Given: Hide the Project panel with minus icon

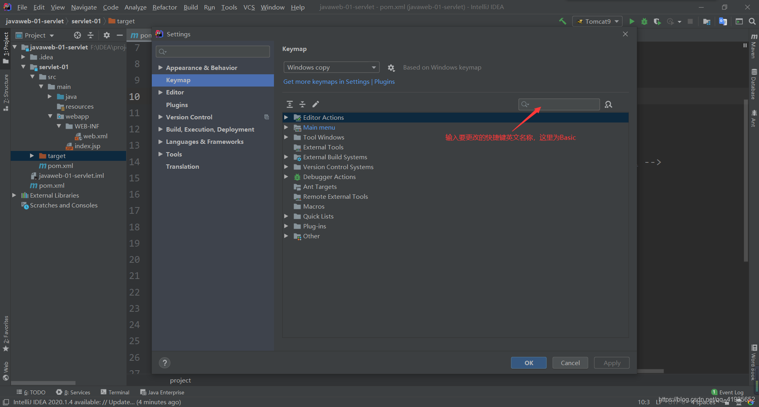Looking at the screenshot, I should 120,35.
